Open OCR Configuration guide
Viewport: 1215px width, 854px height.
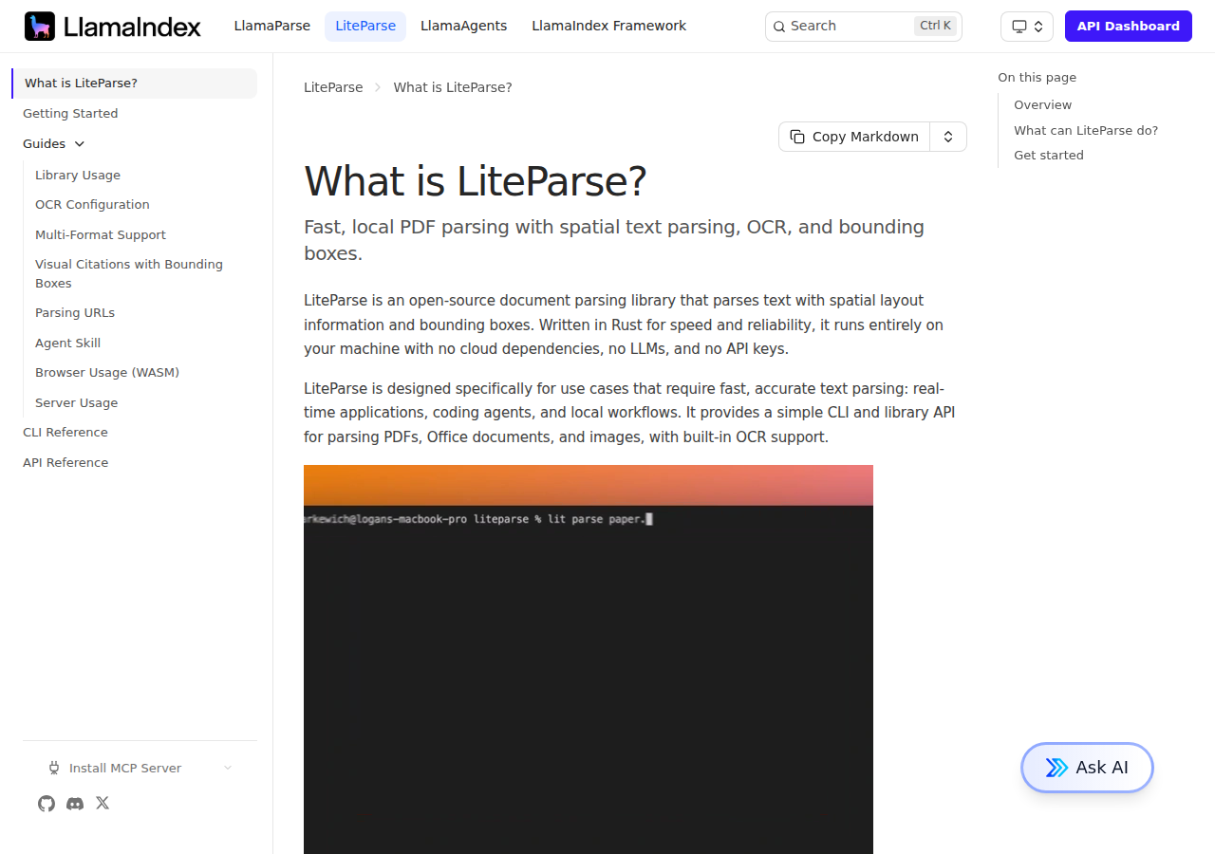(92, 205)
